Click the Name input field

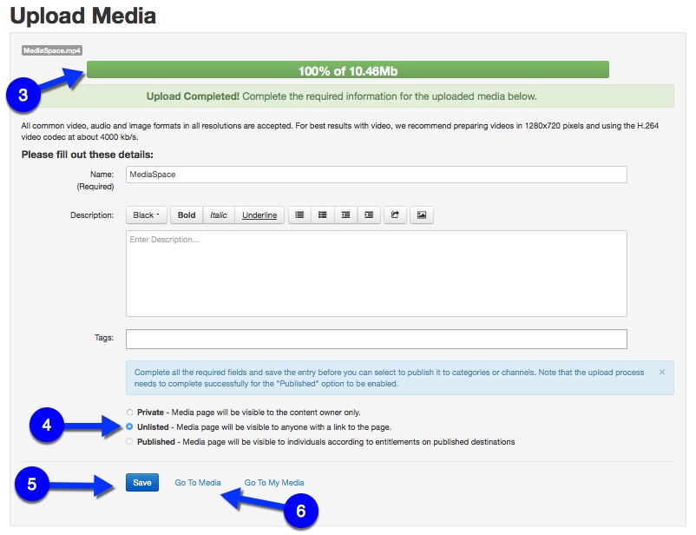(376, 175)
